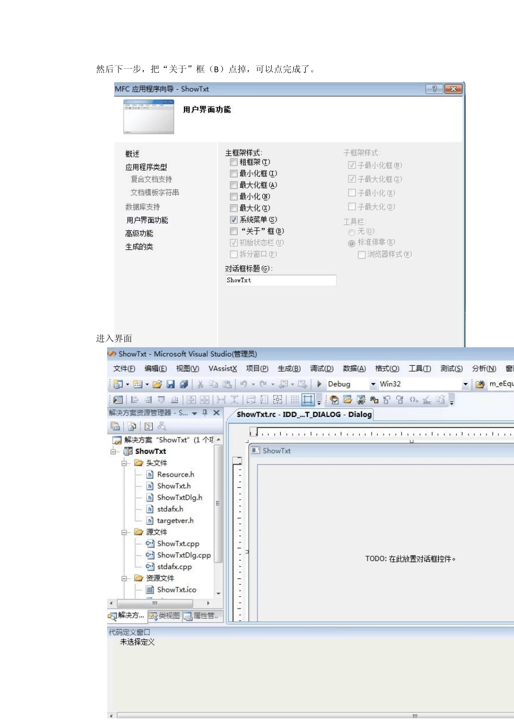
Task: Open the Solution Explorer window options arrow
Action: pos(194,413)
